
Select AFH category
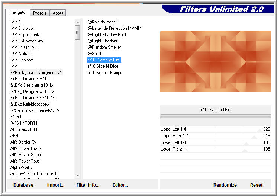[x=14, y=136]
